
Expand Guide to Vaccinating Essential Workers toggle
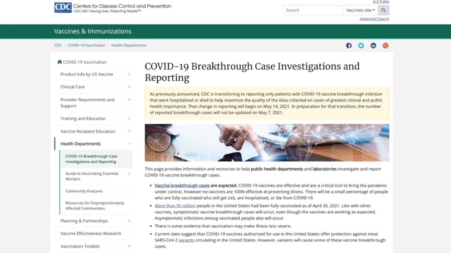(x=129, y=174)
